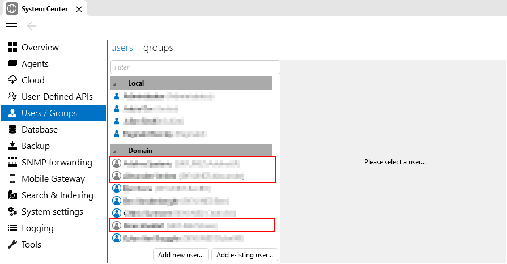The width and height of the screenshot is (507, 264).
Task: Click the Add existing user... button
Action: pos(245,255)
